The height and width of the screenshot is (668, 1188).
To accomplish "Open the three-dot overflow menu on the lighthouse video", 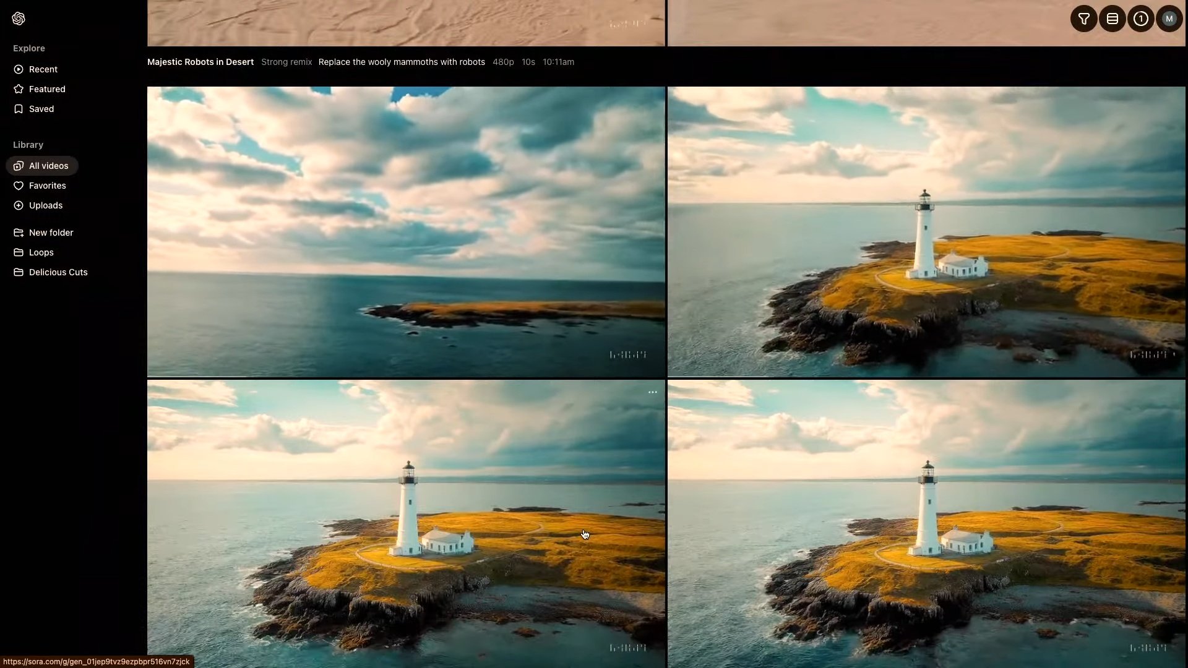I will (652, 392).
